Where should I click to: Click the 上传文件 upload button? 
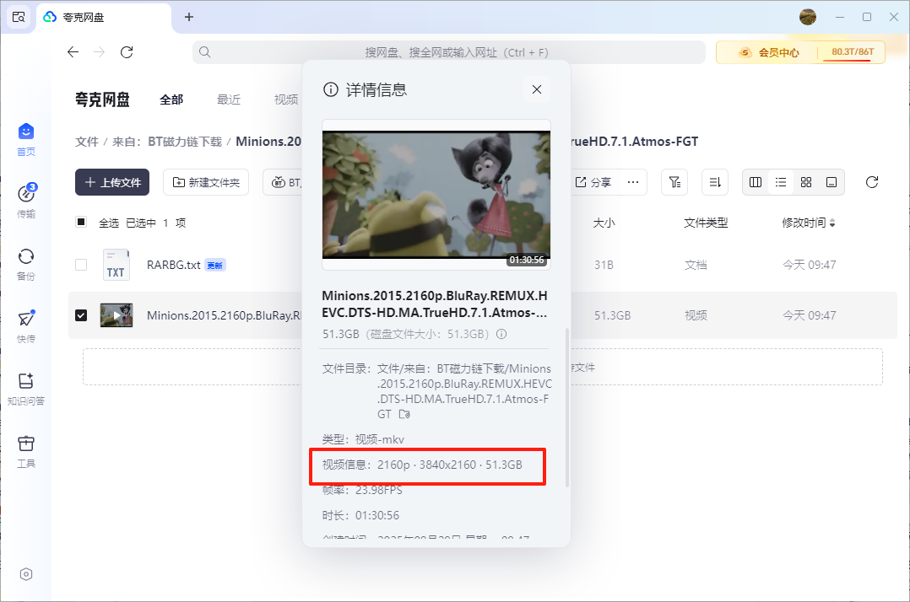coord(112,182)
